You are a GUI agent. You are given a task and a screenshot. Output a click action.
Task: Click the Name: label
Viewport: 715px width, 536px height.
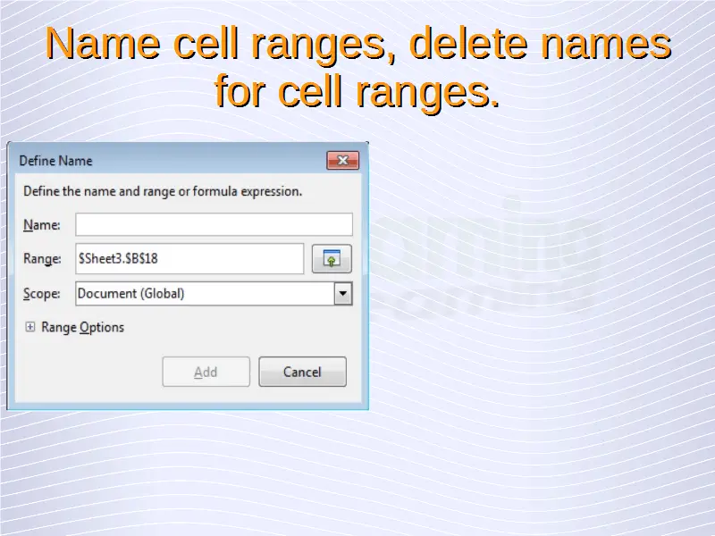pyautogui.click(x=41, y=225)
